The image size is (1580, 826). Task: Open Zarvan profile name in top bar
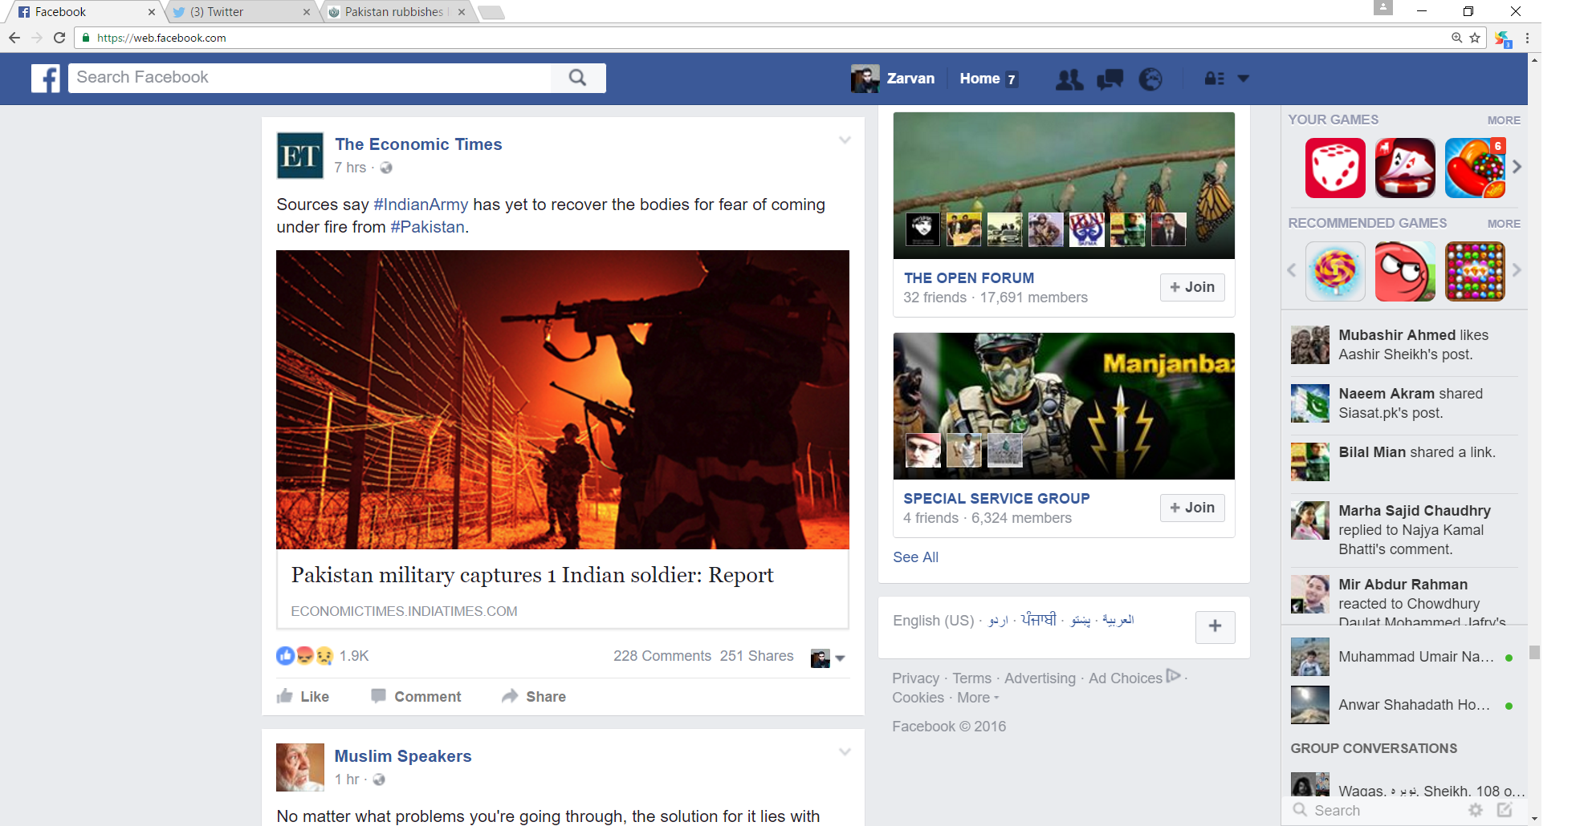(910, 79)
